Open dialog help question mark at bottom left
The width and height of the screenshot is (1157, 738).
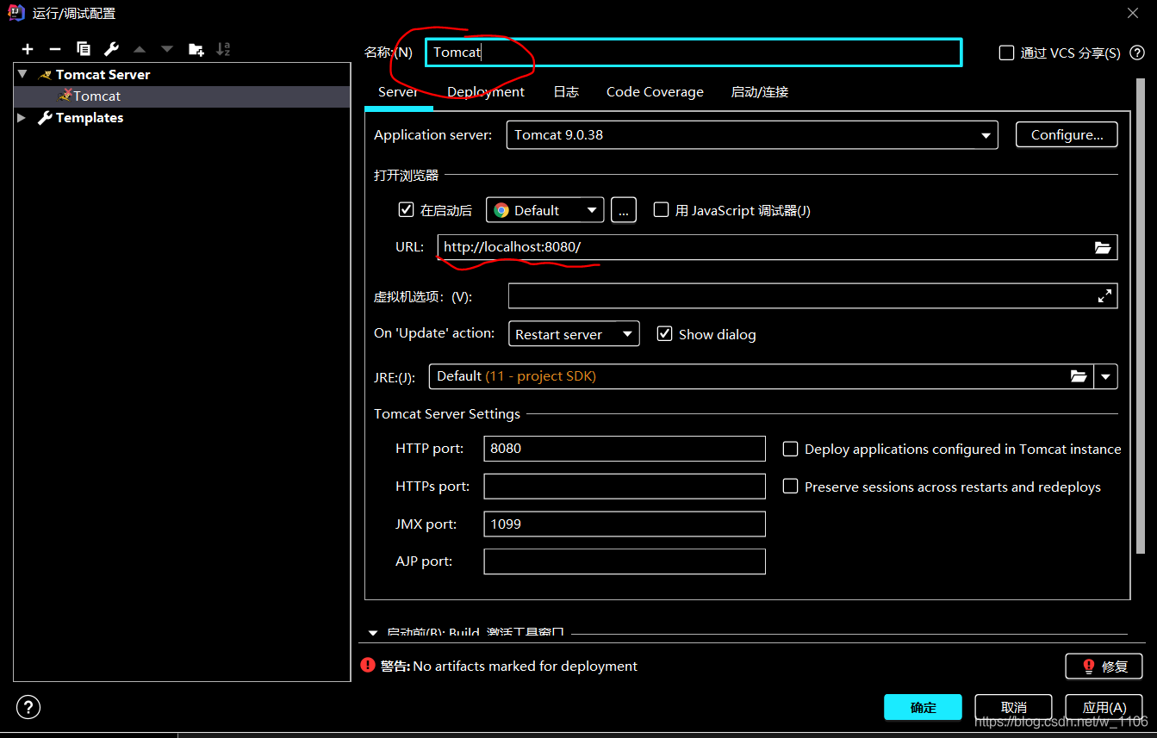click(x=28, y=707)
